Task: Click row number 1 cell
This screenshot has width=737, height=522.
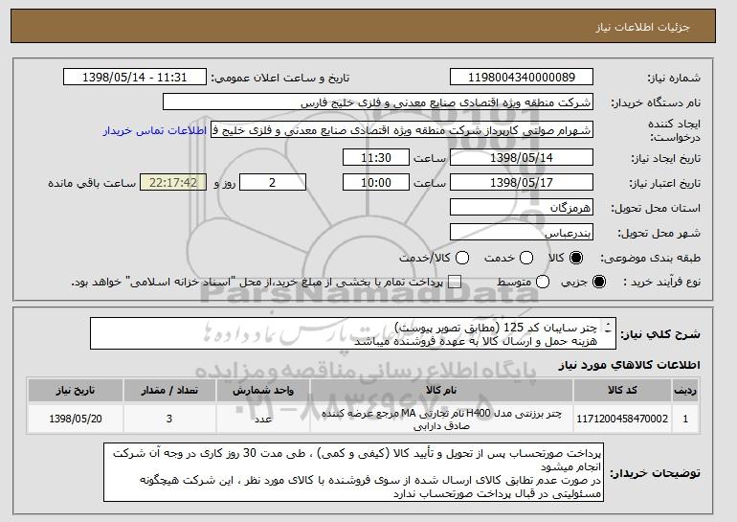Action: click(x=685, y=419)
